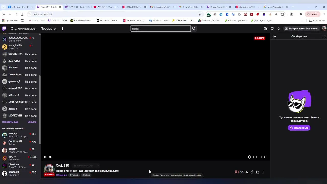Image resolution: width=327 pixels, height=184 pixels.
Task: Click the red Adobe Acrobat extension icon
Action: (x=252, y=14)
